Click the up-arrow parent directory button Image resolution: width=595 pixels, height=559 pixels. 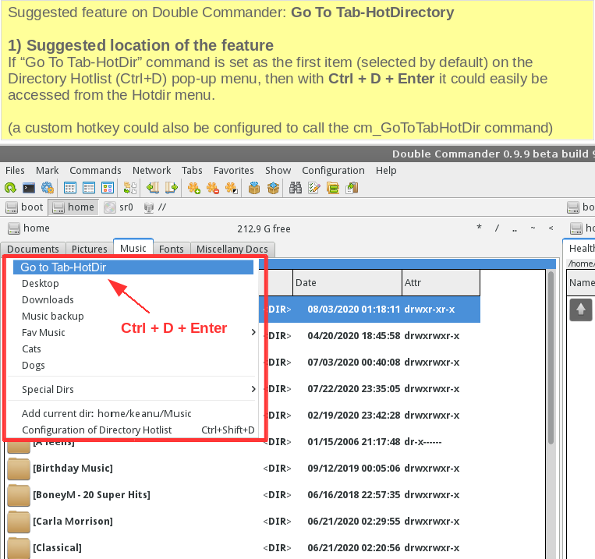pos(581,310)
